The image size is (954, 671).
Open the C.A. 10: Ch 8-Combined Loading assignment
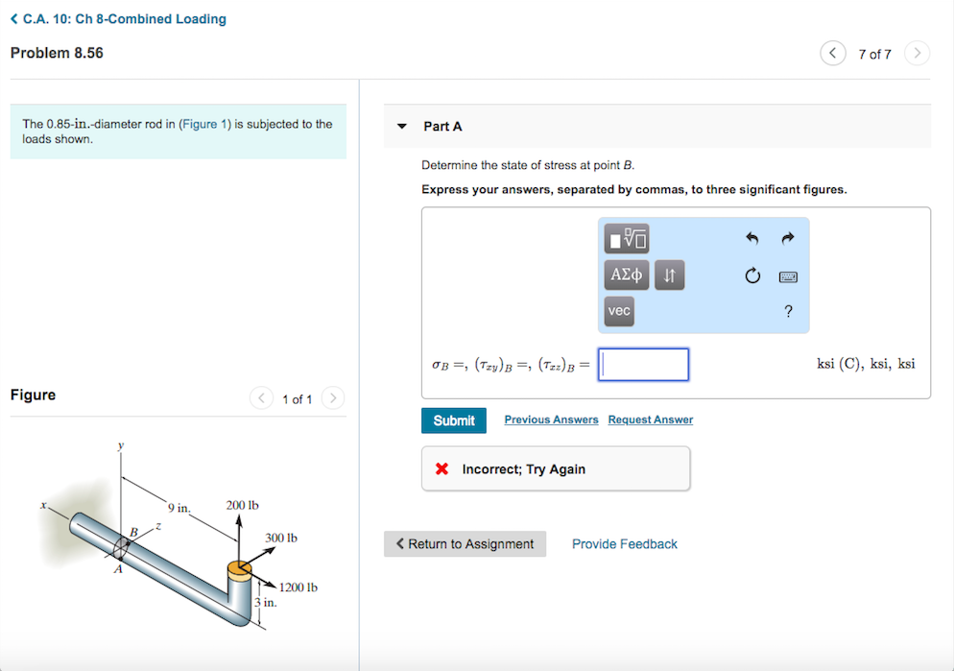(117, 18)
